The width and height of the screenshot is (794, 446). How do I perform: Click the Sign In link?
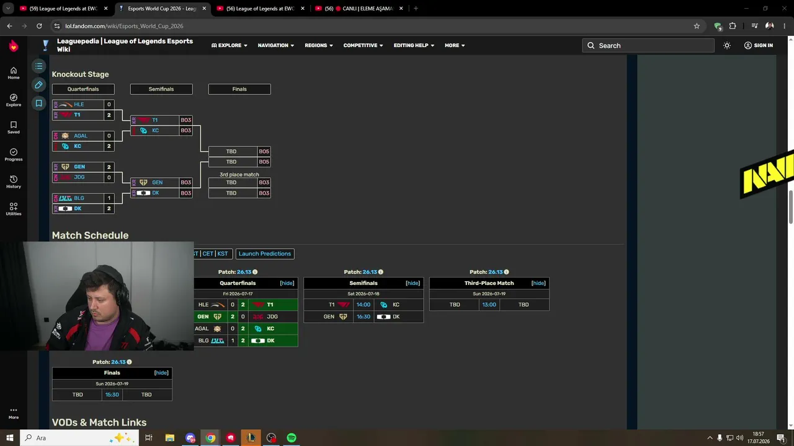tap(758, 45)
